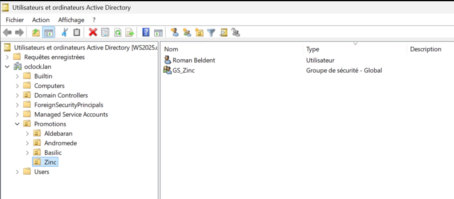
Task: Click the blue Help icon
Action: tap(146, 32)
